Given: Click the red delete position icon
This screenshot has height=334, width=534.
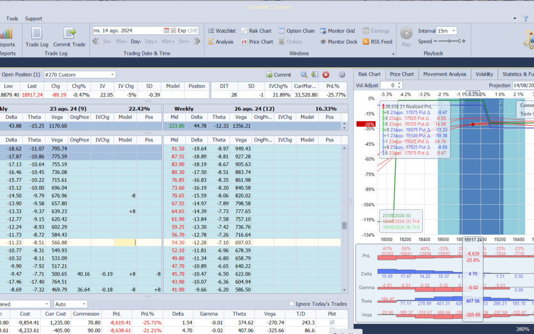Looking at the screenshot, I should (326, 75).
